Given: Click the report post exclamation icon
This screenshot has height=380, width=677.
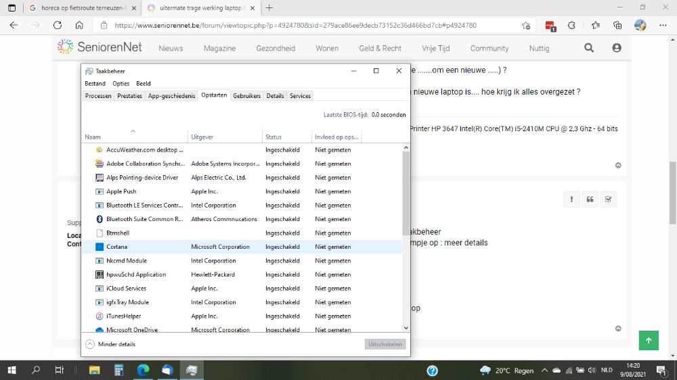Looking at the screenshot, I should 572,199.
